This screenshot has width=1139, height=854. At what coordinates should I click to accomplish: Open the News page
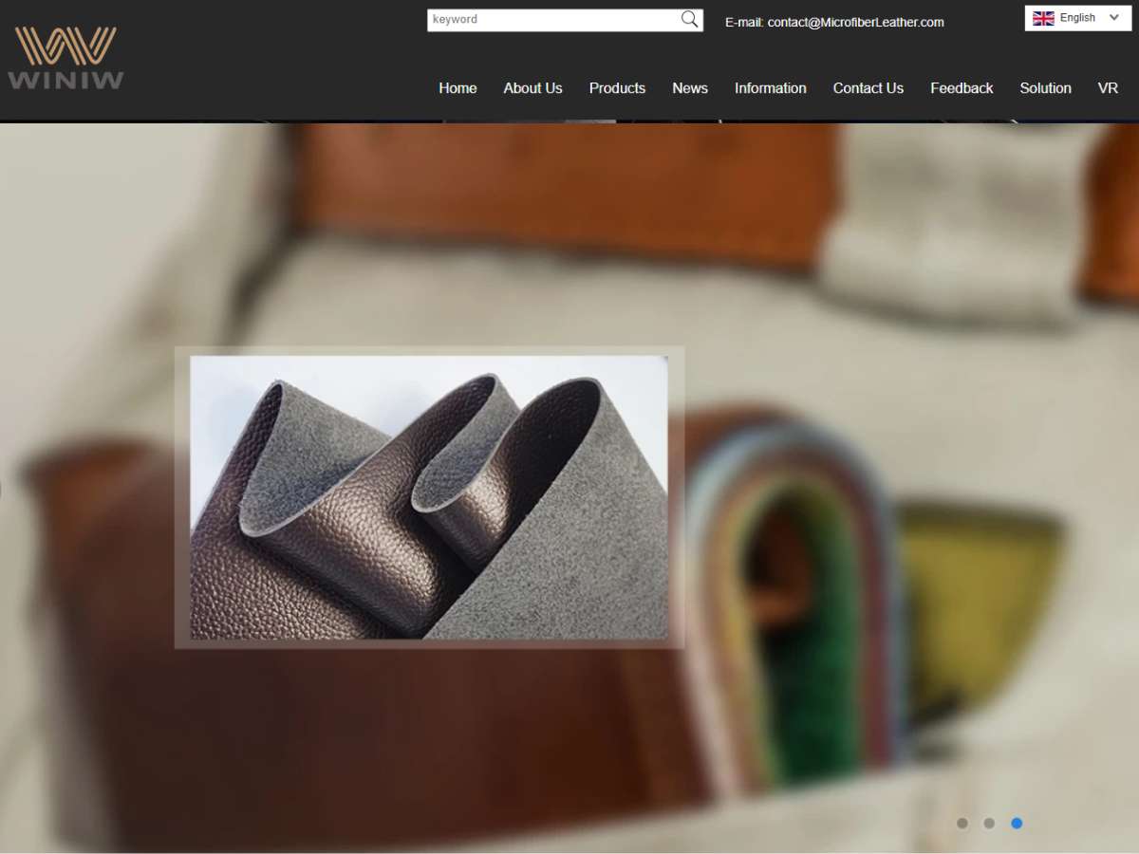690,88
